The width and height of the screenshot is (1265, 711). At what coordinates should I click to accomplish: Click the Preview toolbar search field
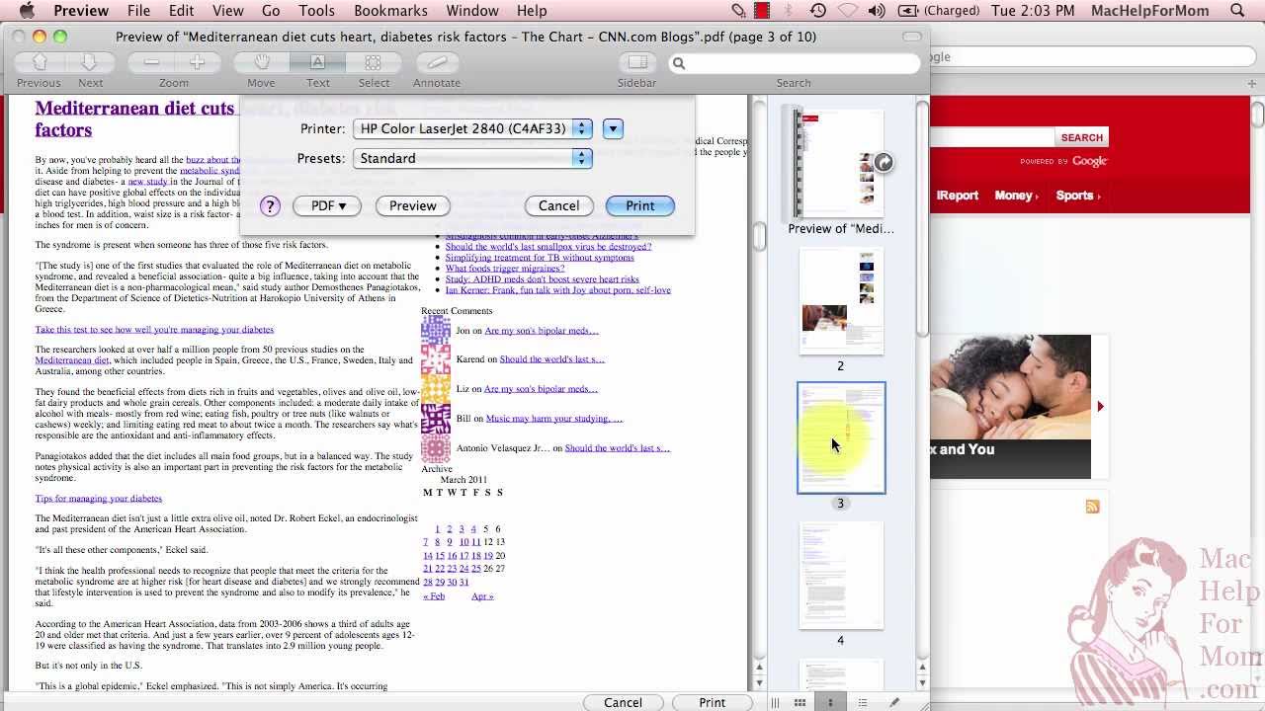tap(794, 63)
